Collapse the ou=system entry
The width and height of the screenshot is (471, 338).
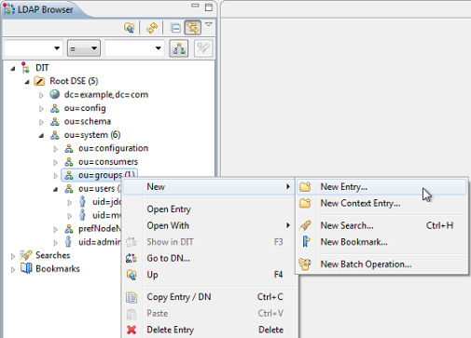click(x=41, y=136)
